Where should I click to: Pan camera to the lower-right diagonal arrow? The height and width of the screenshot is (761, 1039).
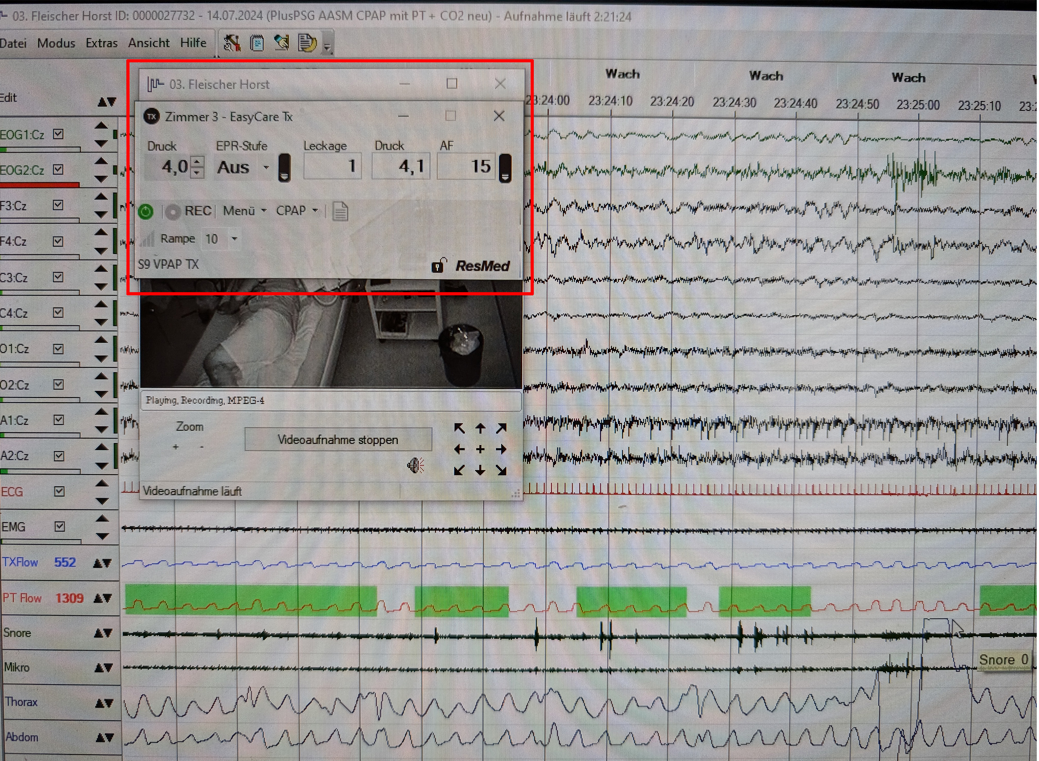coord(501,470)
